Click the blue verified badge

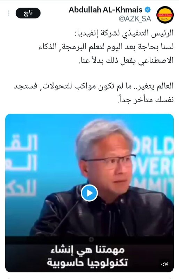click(x=148, y=10)
